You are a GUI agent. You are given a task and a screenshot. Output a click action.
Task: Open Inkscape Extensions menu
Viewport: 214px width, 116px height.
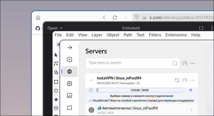pos(176,35)
